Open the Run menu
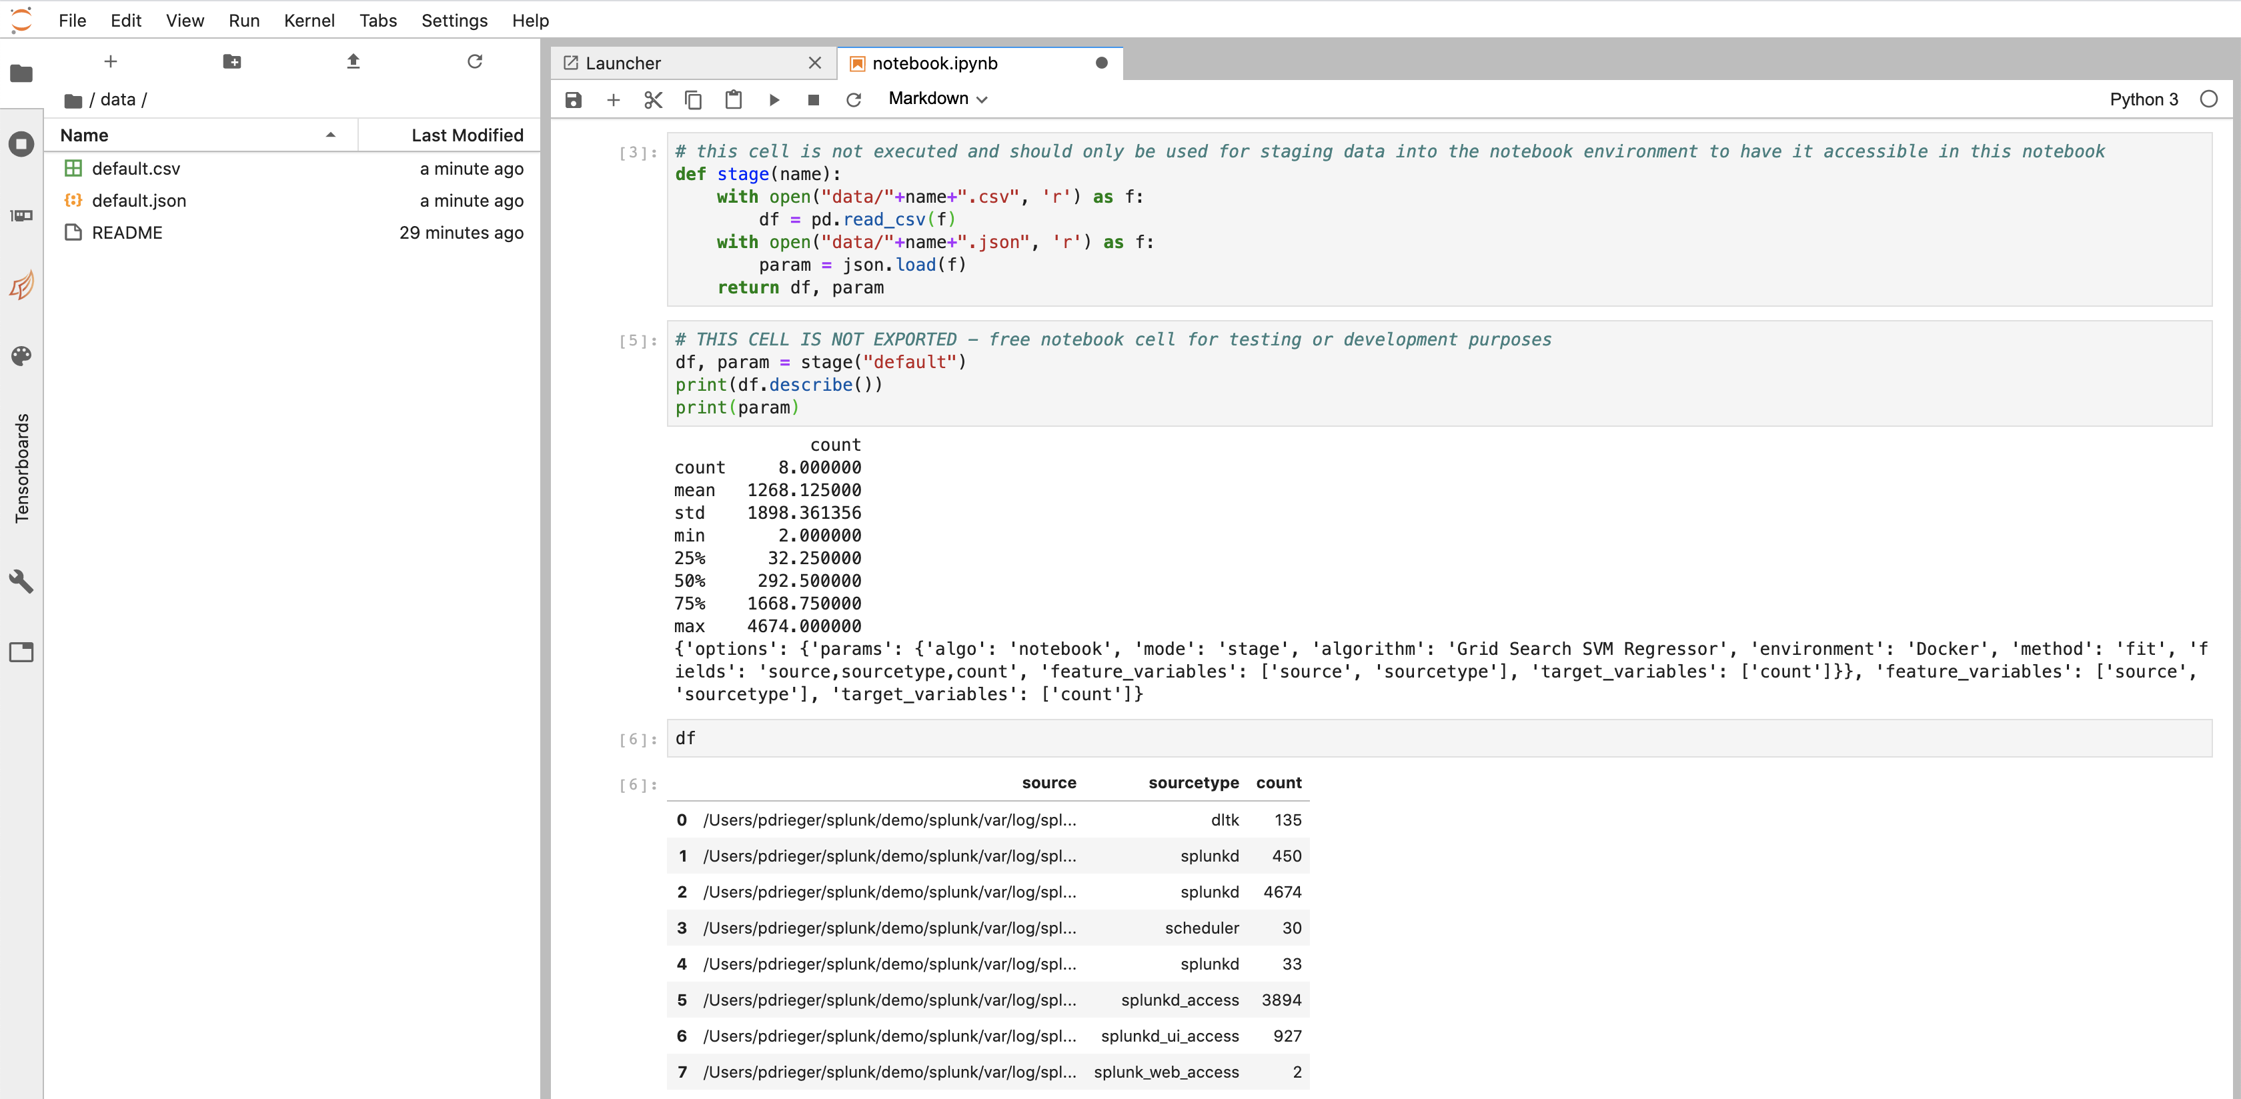 coord(243,20)
